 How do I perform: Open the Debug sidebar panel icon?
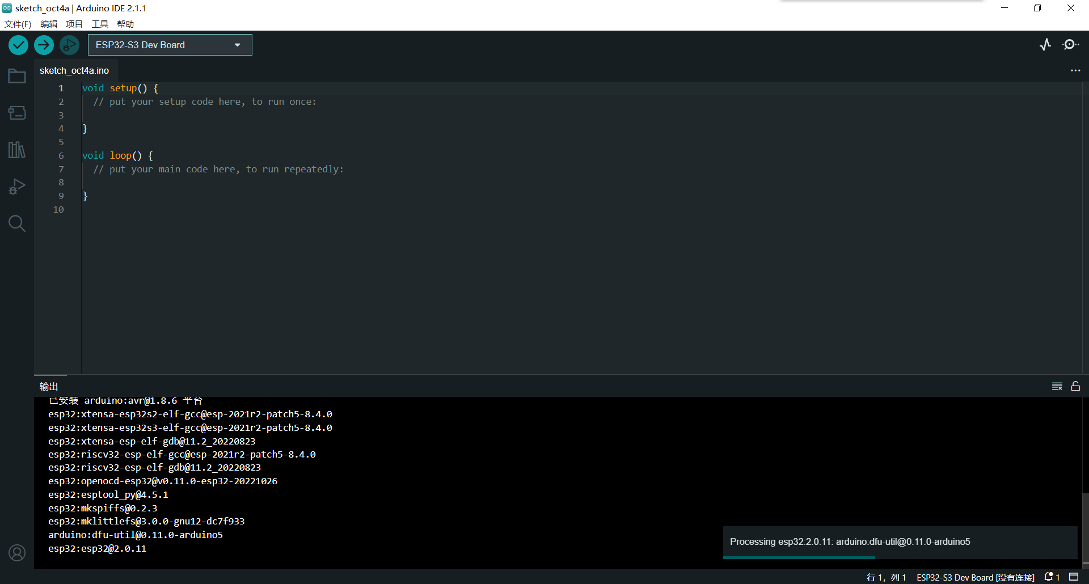point(17,187)
